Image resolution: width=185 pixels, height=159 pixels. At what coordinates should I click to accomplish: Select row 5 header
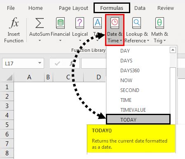pos(7,124)
